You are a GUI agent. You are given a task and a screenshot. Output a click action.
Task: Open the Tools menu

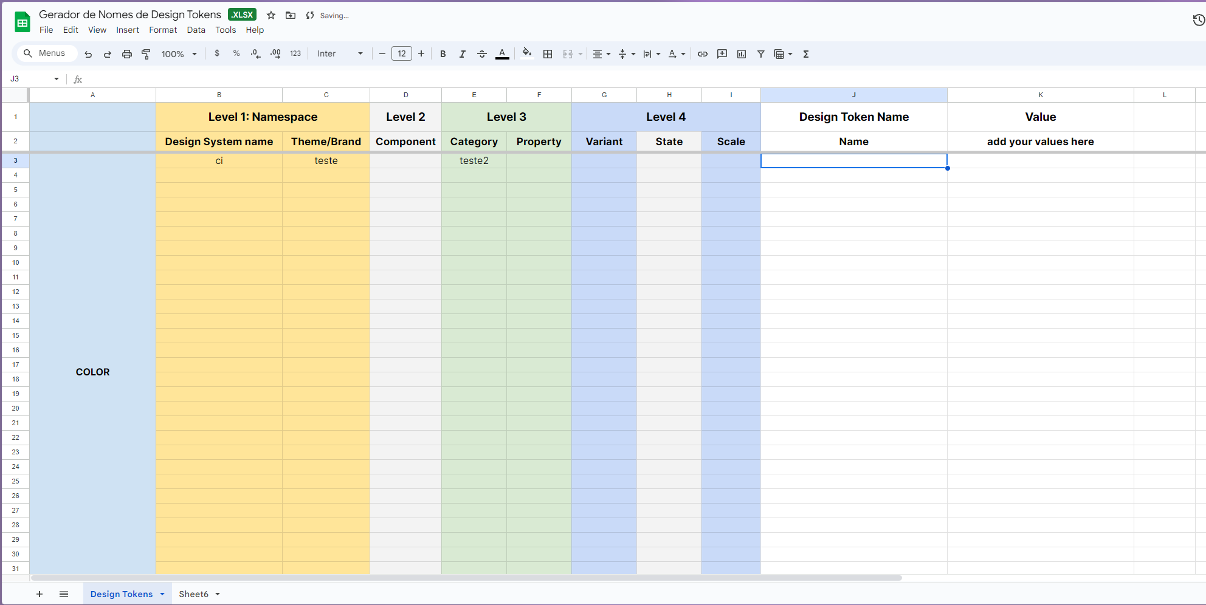click(226, 30)
